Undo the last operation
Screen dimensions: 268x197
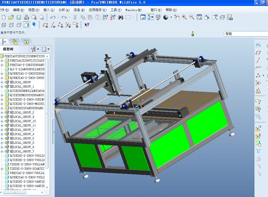point(53,17)
